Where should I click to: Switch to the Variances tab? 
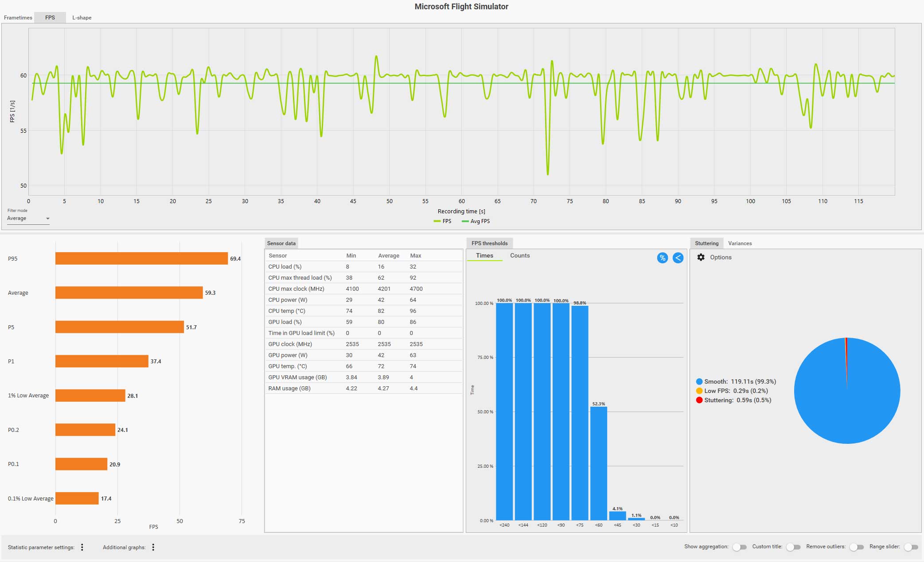click(x=740, y=243)
